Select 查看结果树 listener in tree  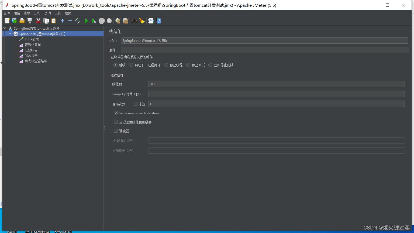pyautogui.click(x=33, y=45)
